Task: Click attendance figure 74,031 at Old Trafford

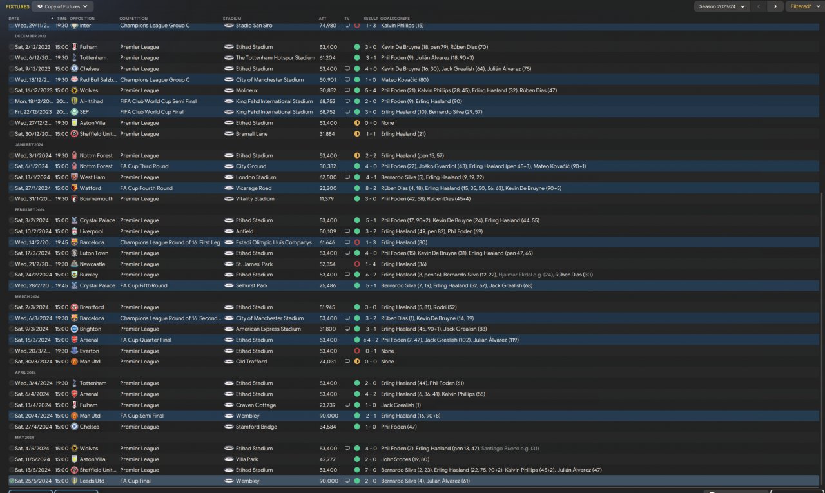Action: point(328,362)
